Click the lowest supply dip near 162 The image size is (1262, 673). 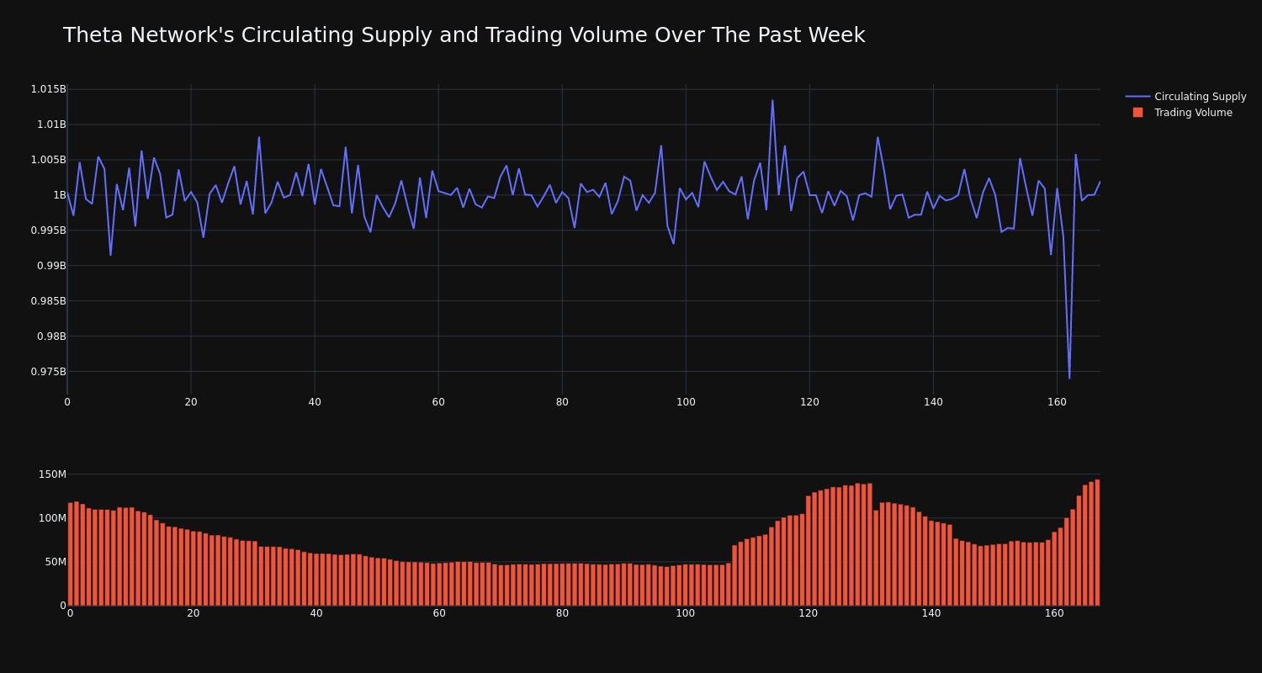pyautogui.click(x=1069, y=378)
